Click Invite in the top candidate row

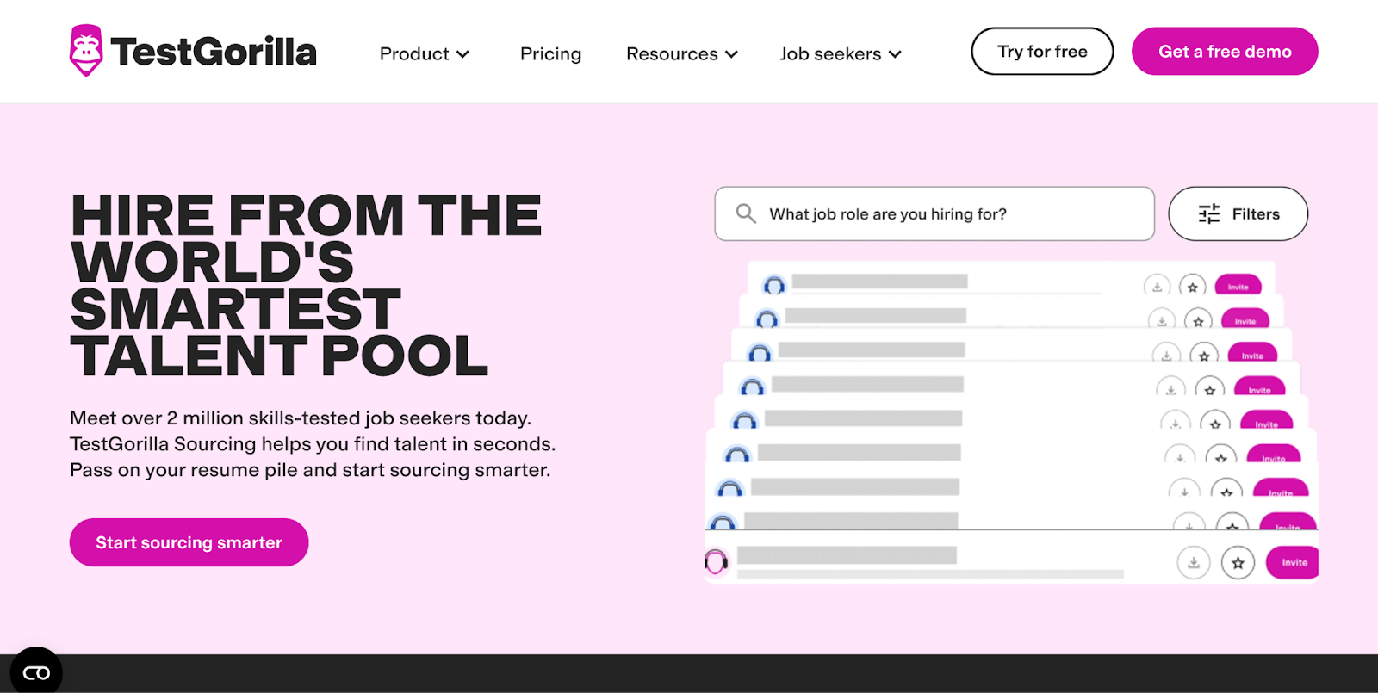[x=1238, y=286]
